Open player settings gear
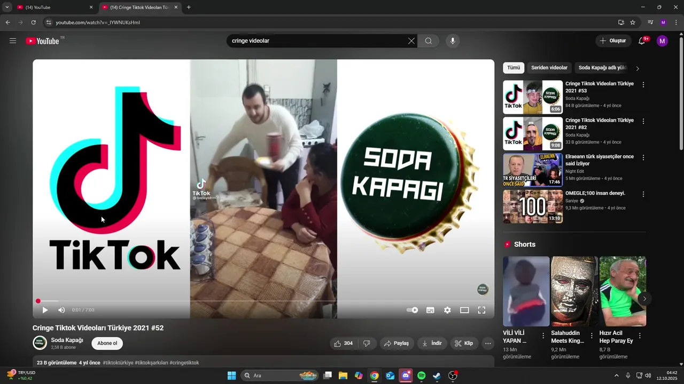Screen dimensions: 684x384 (x=447, y=310)
